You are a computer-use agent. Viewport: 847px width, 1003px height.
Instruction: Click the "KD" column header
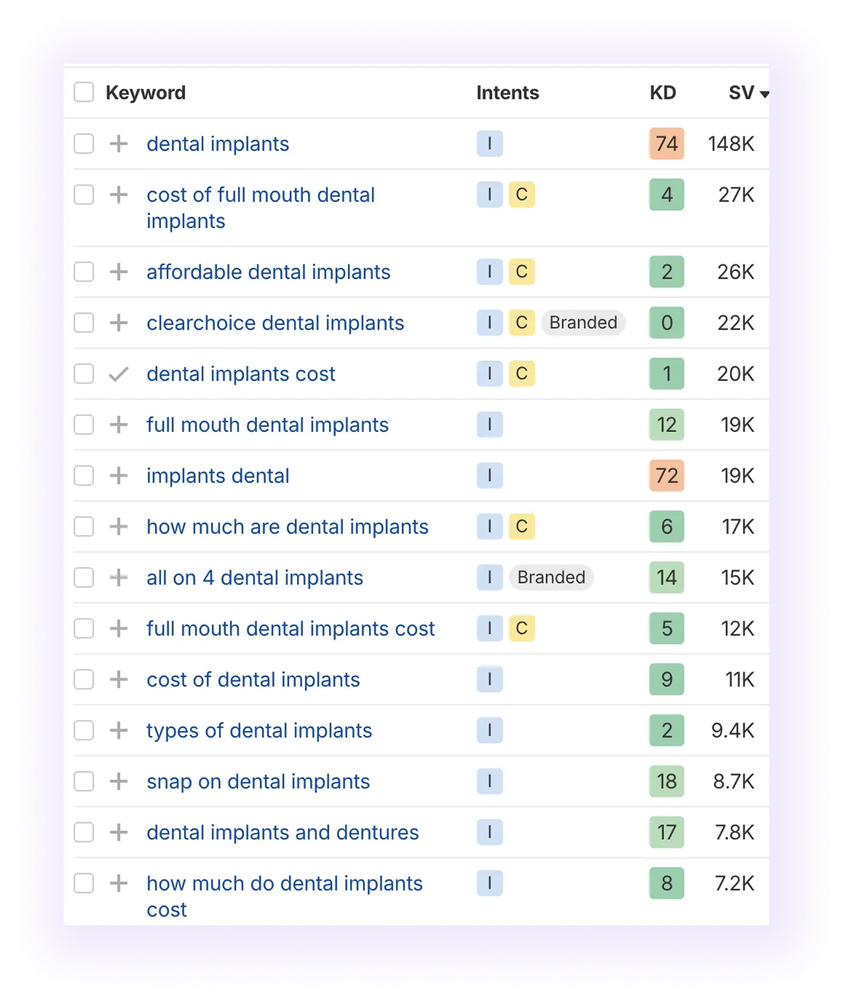663,92
